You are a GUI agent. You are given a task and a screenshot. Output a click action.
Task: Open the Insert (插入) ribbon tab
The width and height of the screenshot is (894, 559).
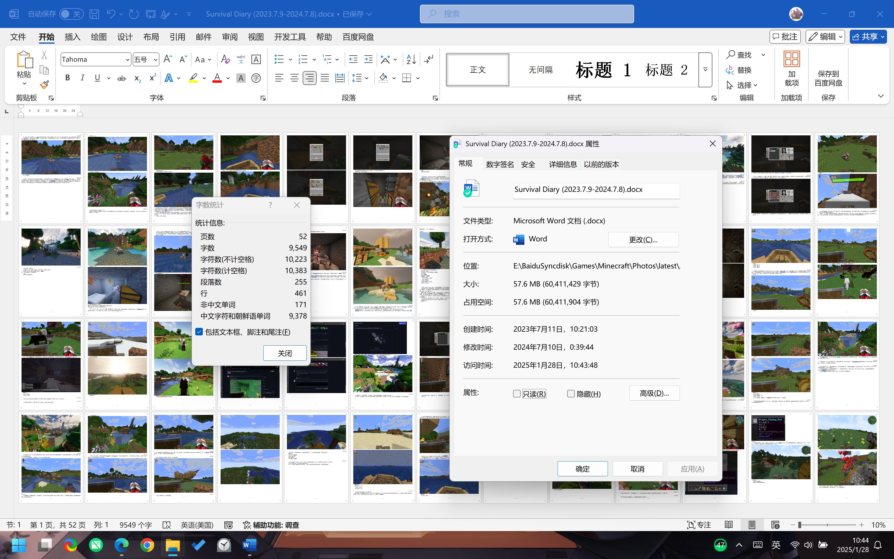pyautogui.click(x=72, y=37)
